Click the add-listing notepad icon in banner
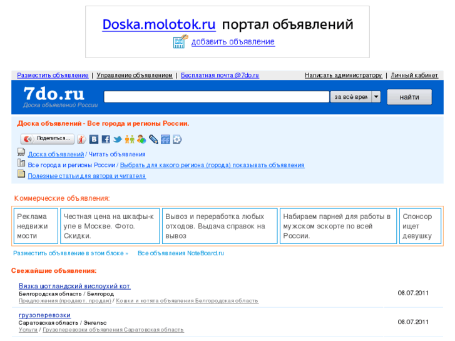 point(180,41)
